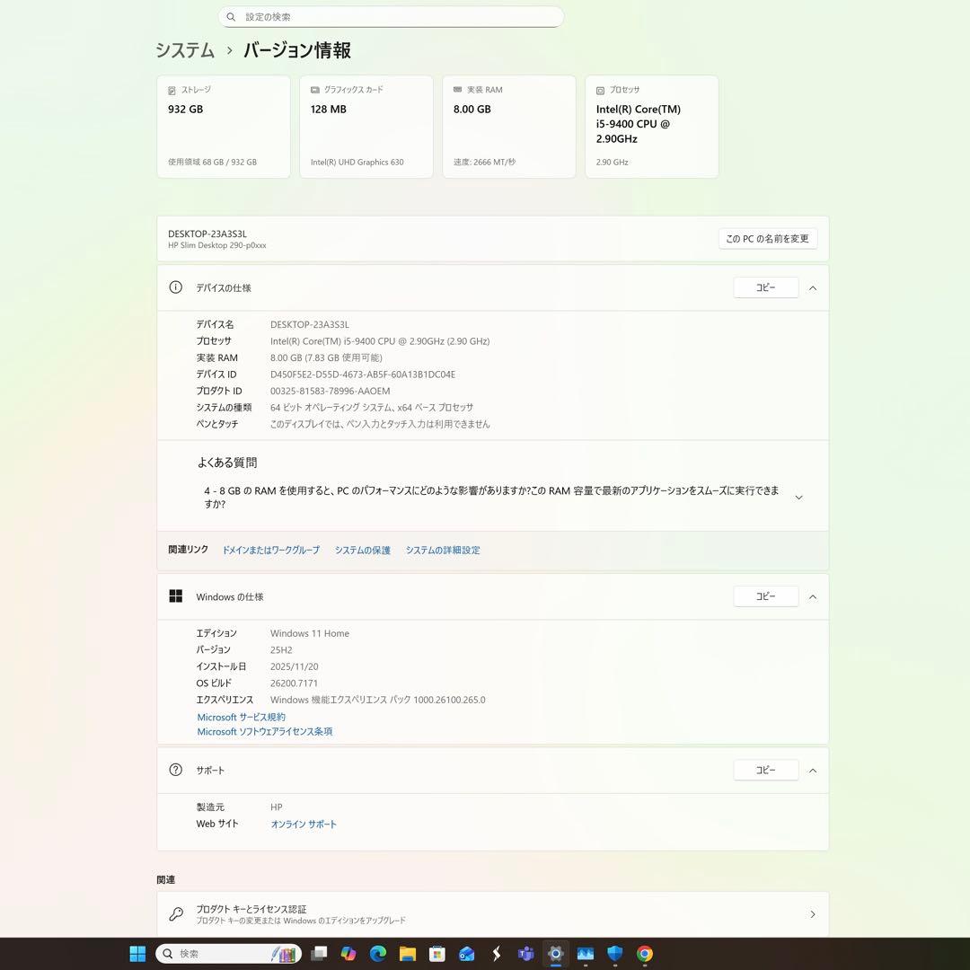
Task: Copy the Windows の仕様 details with コピー
Action: 765,595
